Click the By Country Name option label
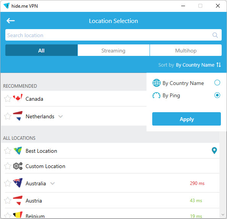 (183, 83)
